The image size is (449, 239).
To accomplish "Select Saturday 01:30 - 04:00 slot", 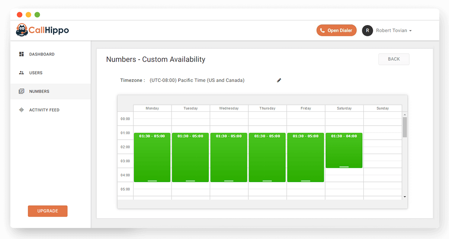I will (344, 150).
